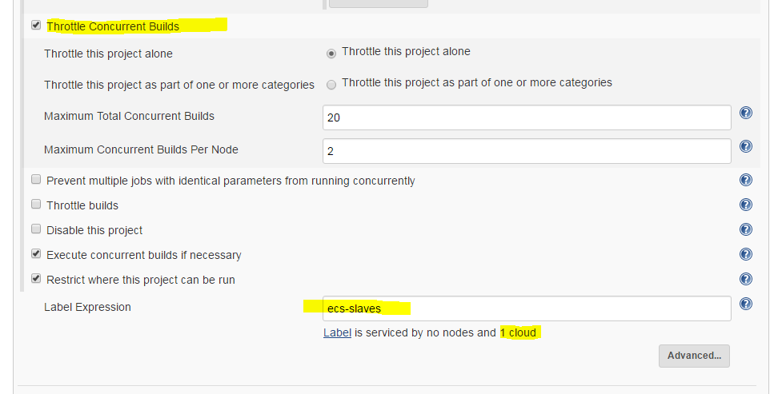The height and width of the screenshot is (394, 770).
Task: Click help icon beside Disable this project
Action: click(746, 229)
